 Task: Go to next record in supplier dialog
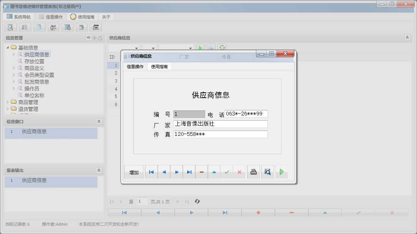click(177, 172)
